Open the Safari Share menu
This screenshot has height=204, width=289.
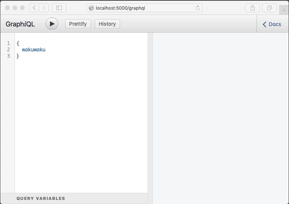tap(252, 8)
